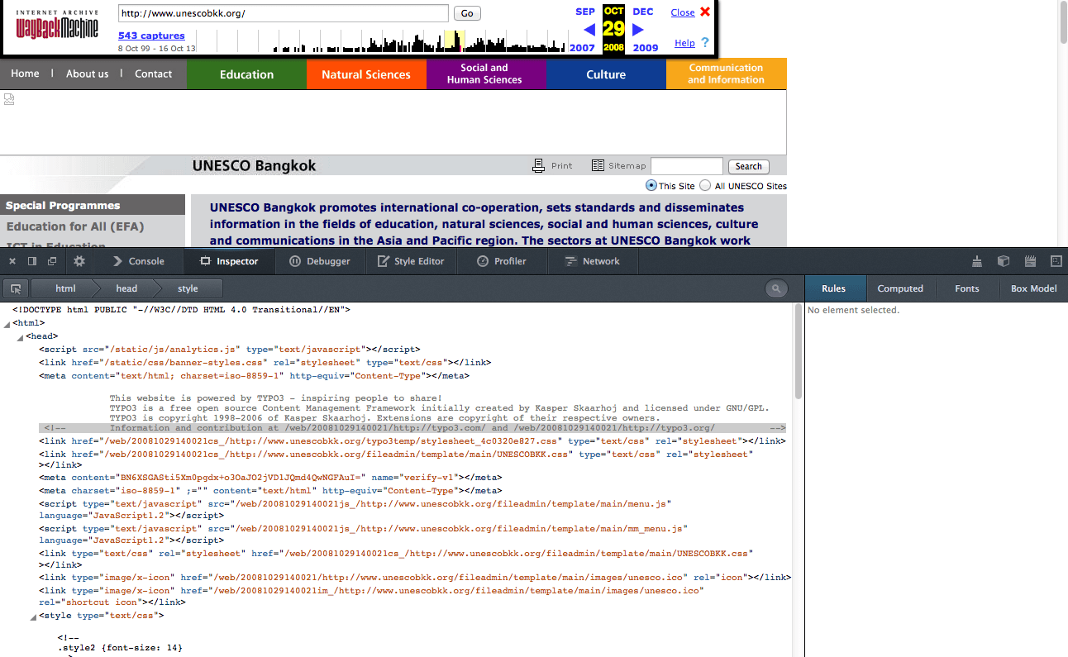Activate the element picker tool

point(16,288)
